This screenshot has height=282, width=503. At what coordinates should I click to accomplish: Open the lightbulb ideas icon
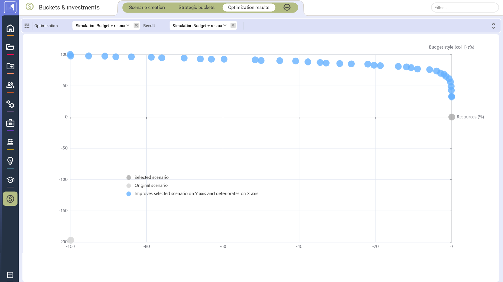tap(10, 161)
